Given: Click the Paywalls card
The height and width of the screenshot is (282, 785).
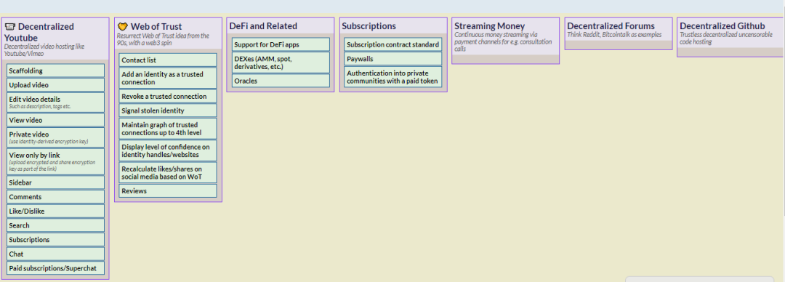Looking at the screenshot, I should 393,59.
